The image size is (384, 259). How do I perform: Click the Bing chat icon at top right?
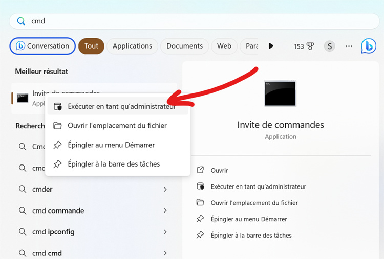tap(368, 46)
